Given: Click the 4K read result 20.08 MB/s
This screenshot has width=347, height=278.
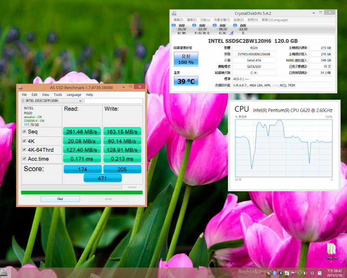Looking at the screenshot, I should (x=82, y=141).
